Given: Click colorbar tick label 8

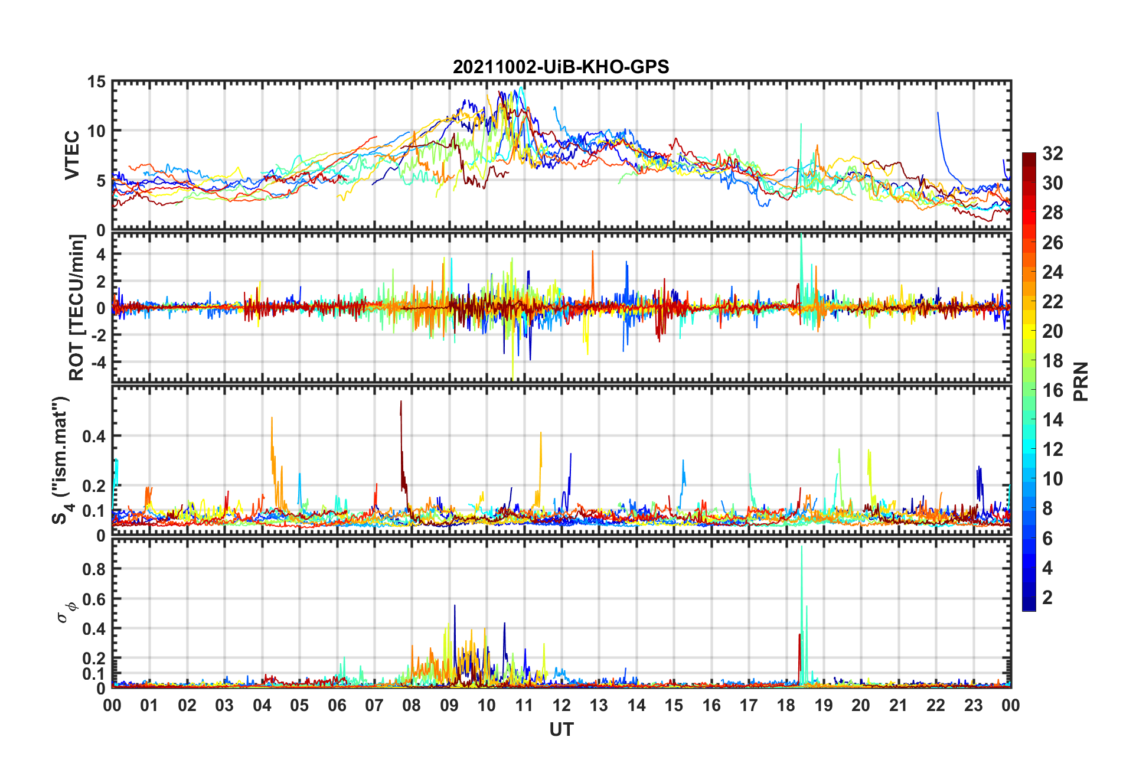Looking at the screenshot, I should click(1047, 508).
